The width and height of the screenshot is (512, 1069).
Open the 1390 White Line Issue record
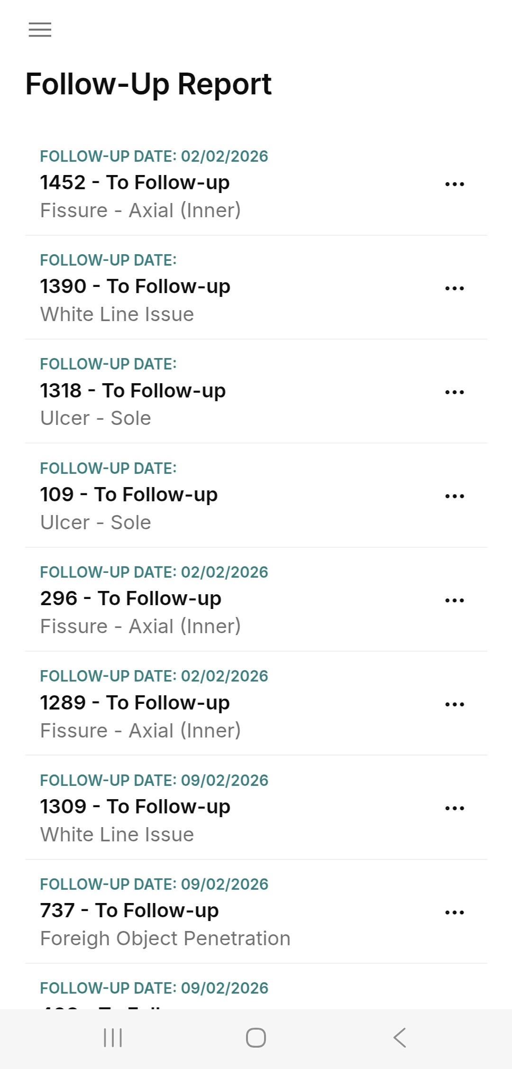(135, 286)
